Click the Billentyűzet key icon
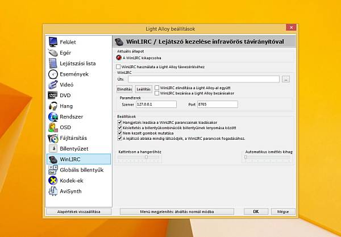Image resolution: width=341 pixels, height=237 pixels. [x=53, y=149]
